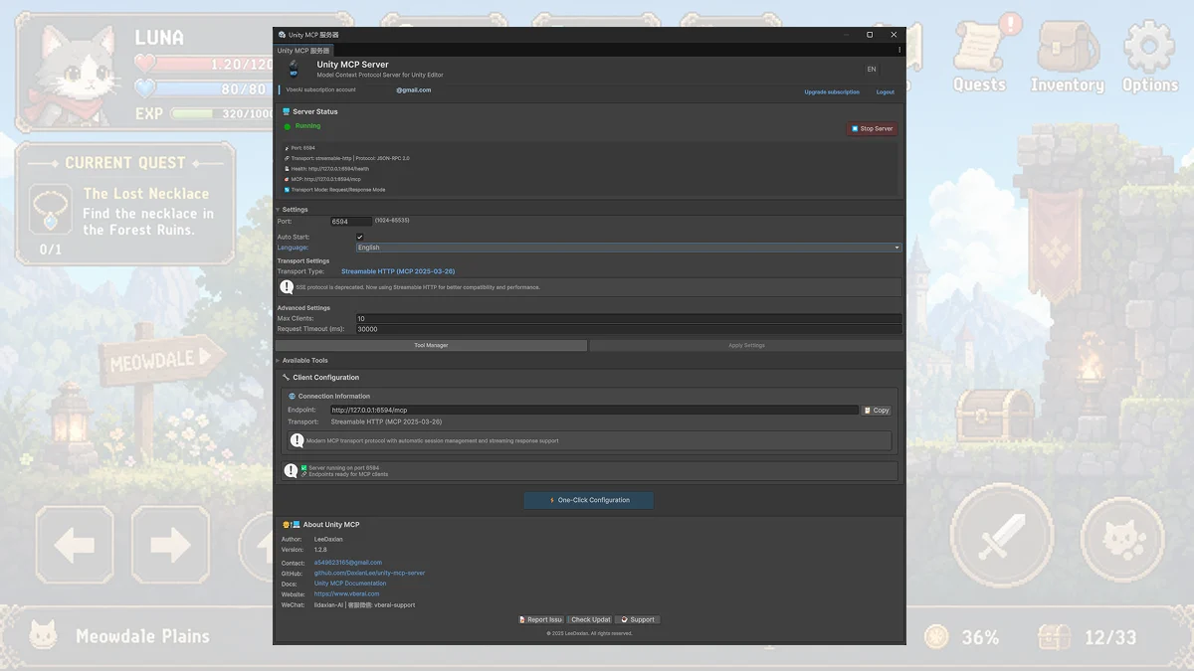Click the Port: 6594 status line
1194x671 pixels.
click(x=299, y=148)
